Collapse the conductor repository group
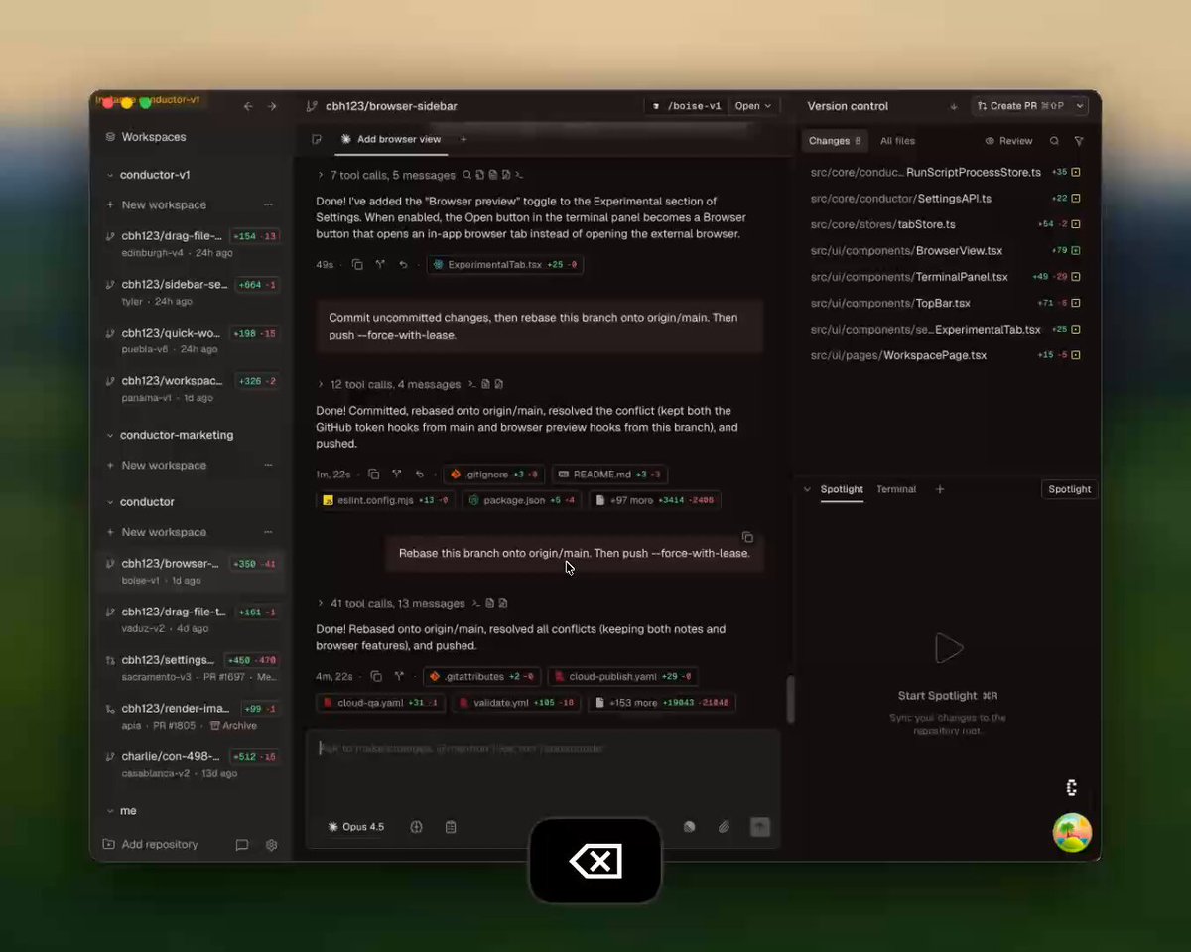The width and height of the screenshot is (1191, 952). [110, 502]
